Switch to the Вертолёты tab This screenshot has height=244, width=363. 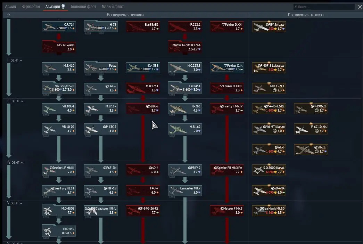(x=31, y=7)
